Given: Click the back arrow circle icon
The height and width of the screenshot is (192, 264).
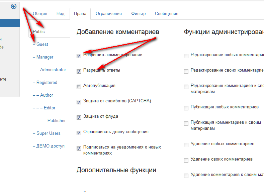Looking at the screenshot, I should pyautogui.click(x=14, y=6).
